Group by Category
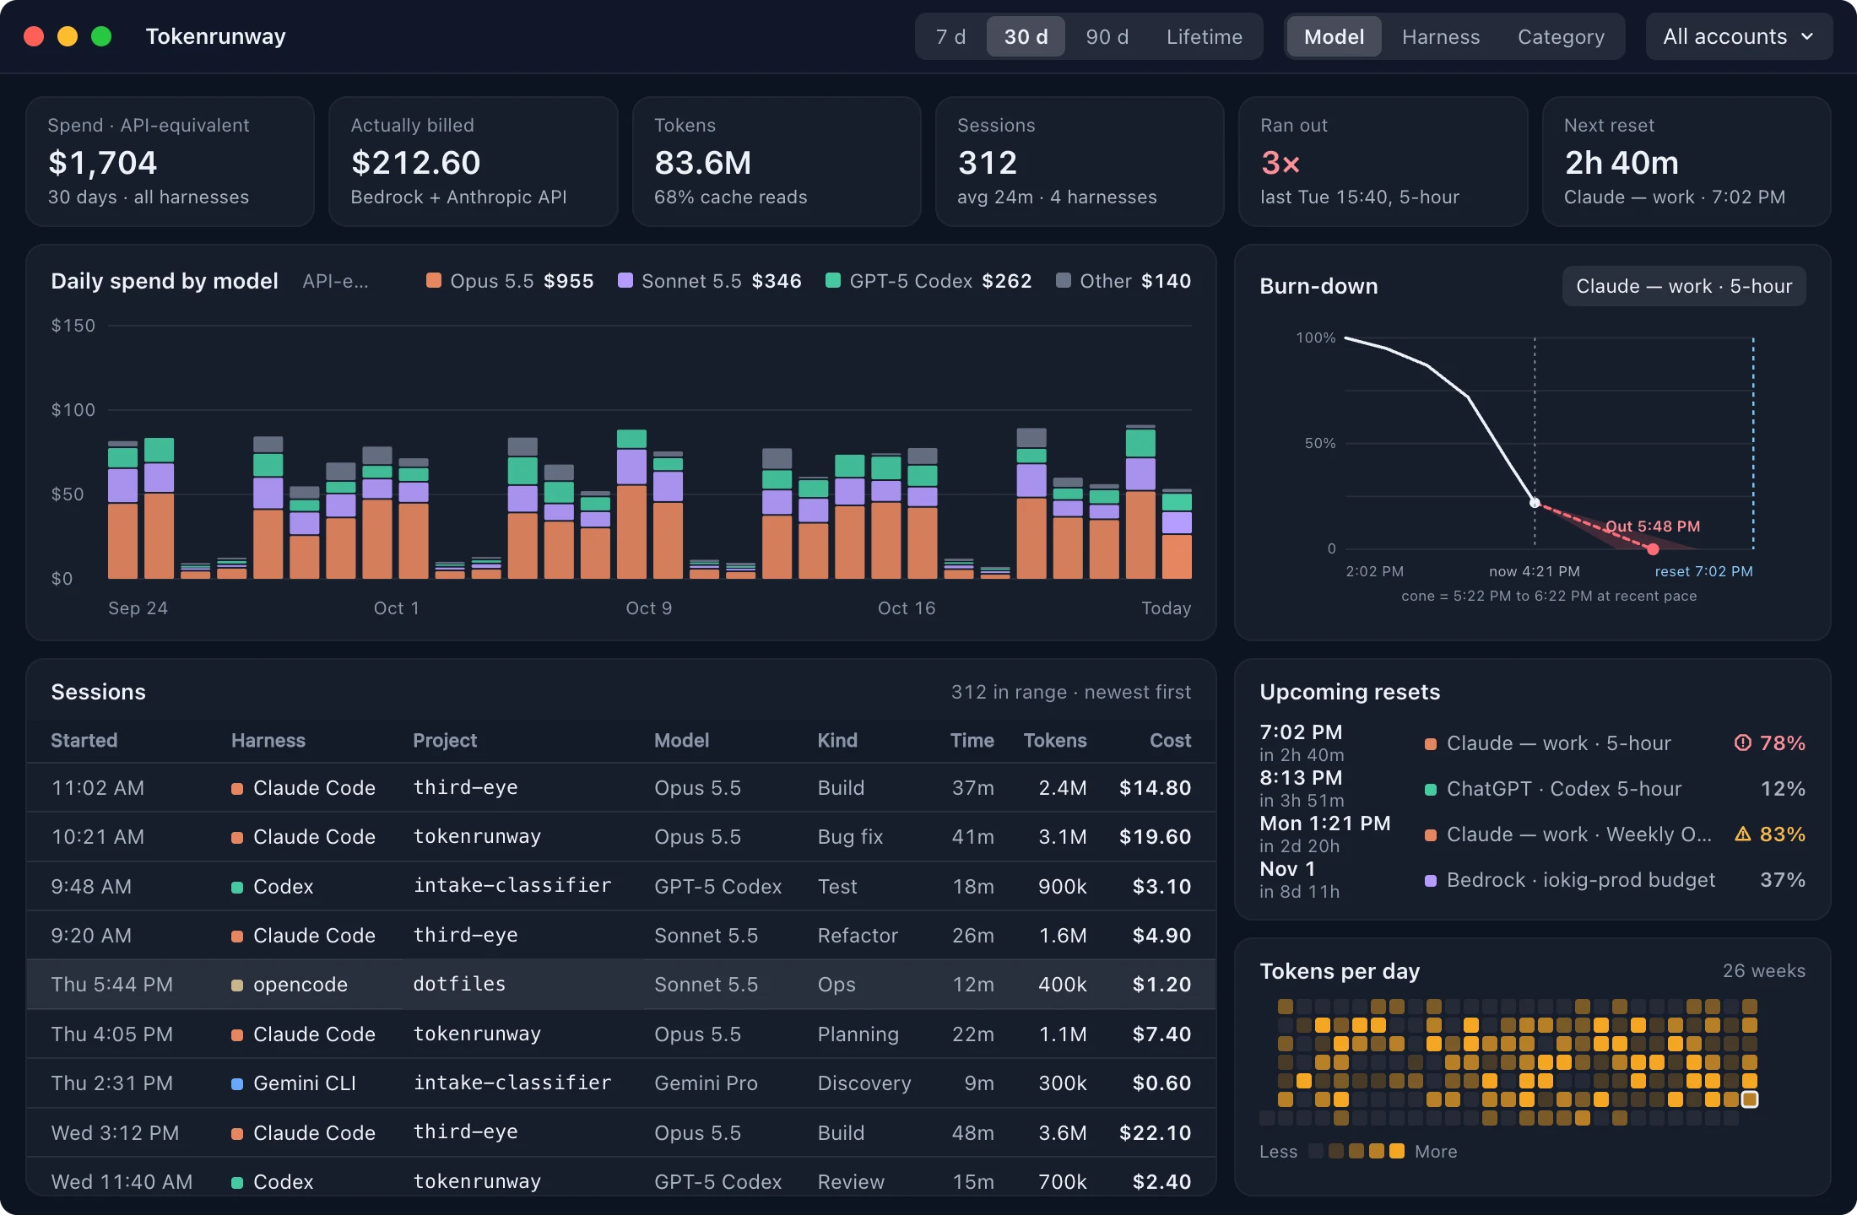This screenshot has width=1857, height=1215. coord(1561,36)
